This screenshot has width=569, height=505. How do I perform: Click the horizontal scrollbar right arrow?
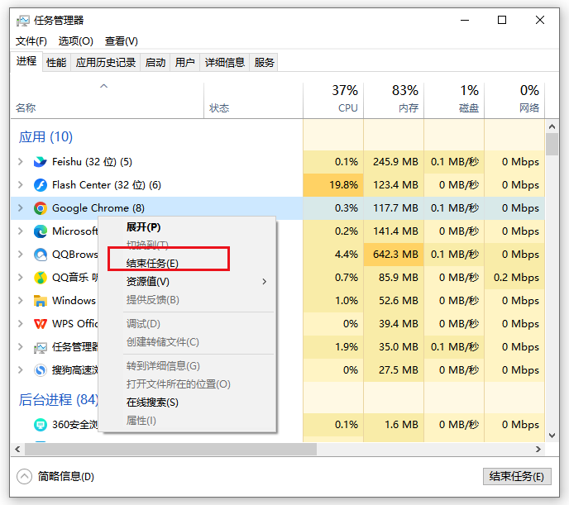[538, 449]
